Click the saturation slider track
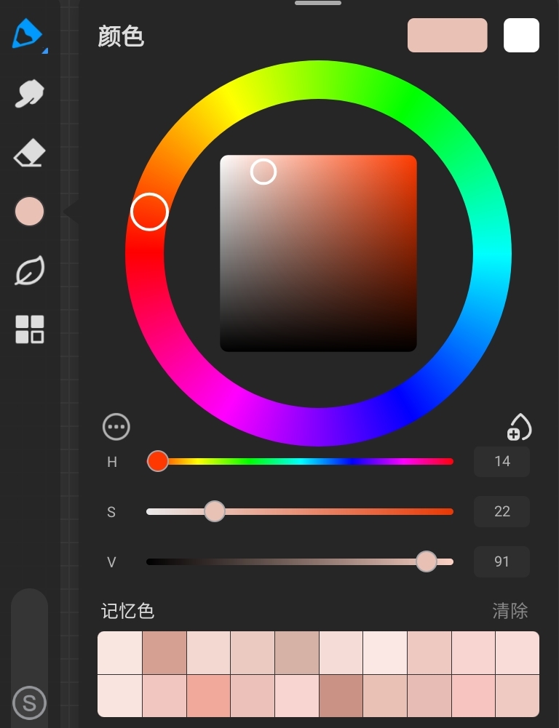 click(x=328, y=511)
